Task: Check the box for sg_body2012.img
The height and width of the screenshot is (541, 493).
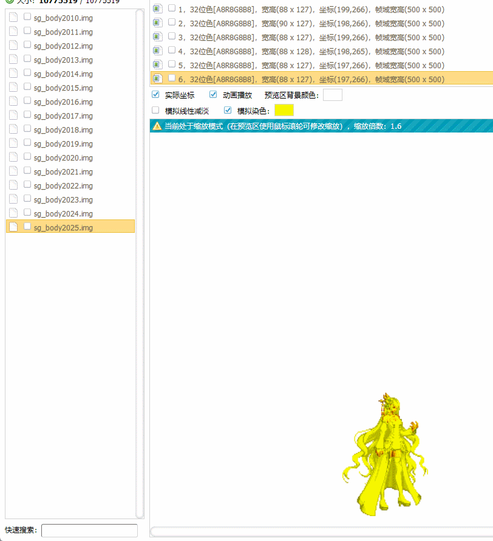Action: (x=27, y=45)
